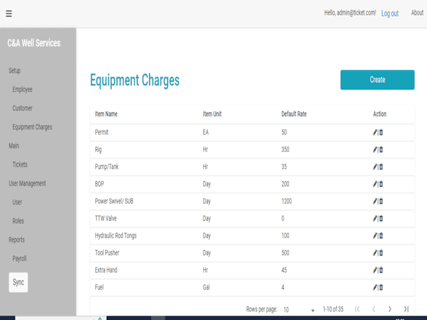Edit the Fuel row pencil icon
This screenshot has width=427, height=320.
tap(375, 287)
